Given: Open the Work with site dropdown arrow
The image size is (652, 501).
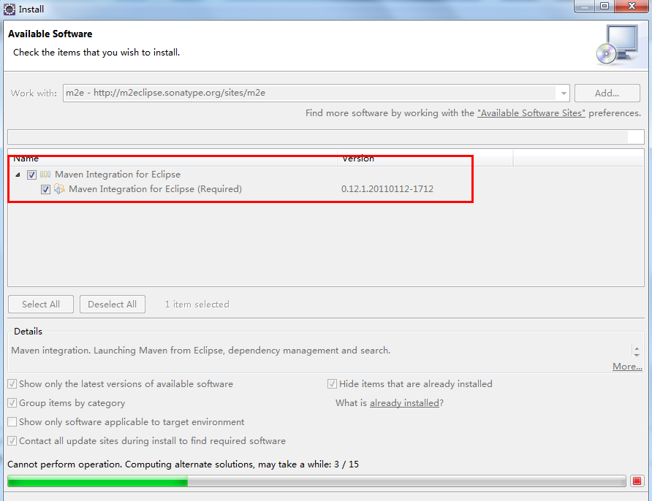Looking at the screenshot, I should [563, 93].
